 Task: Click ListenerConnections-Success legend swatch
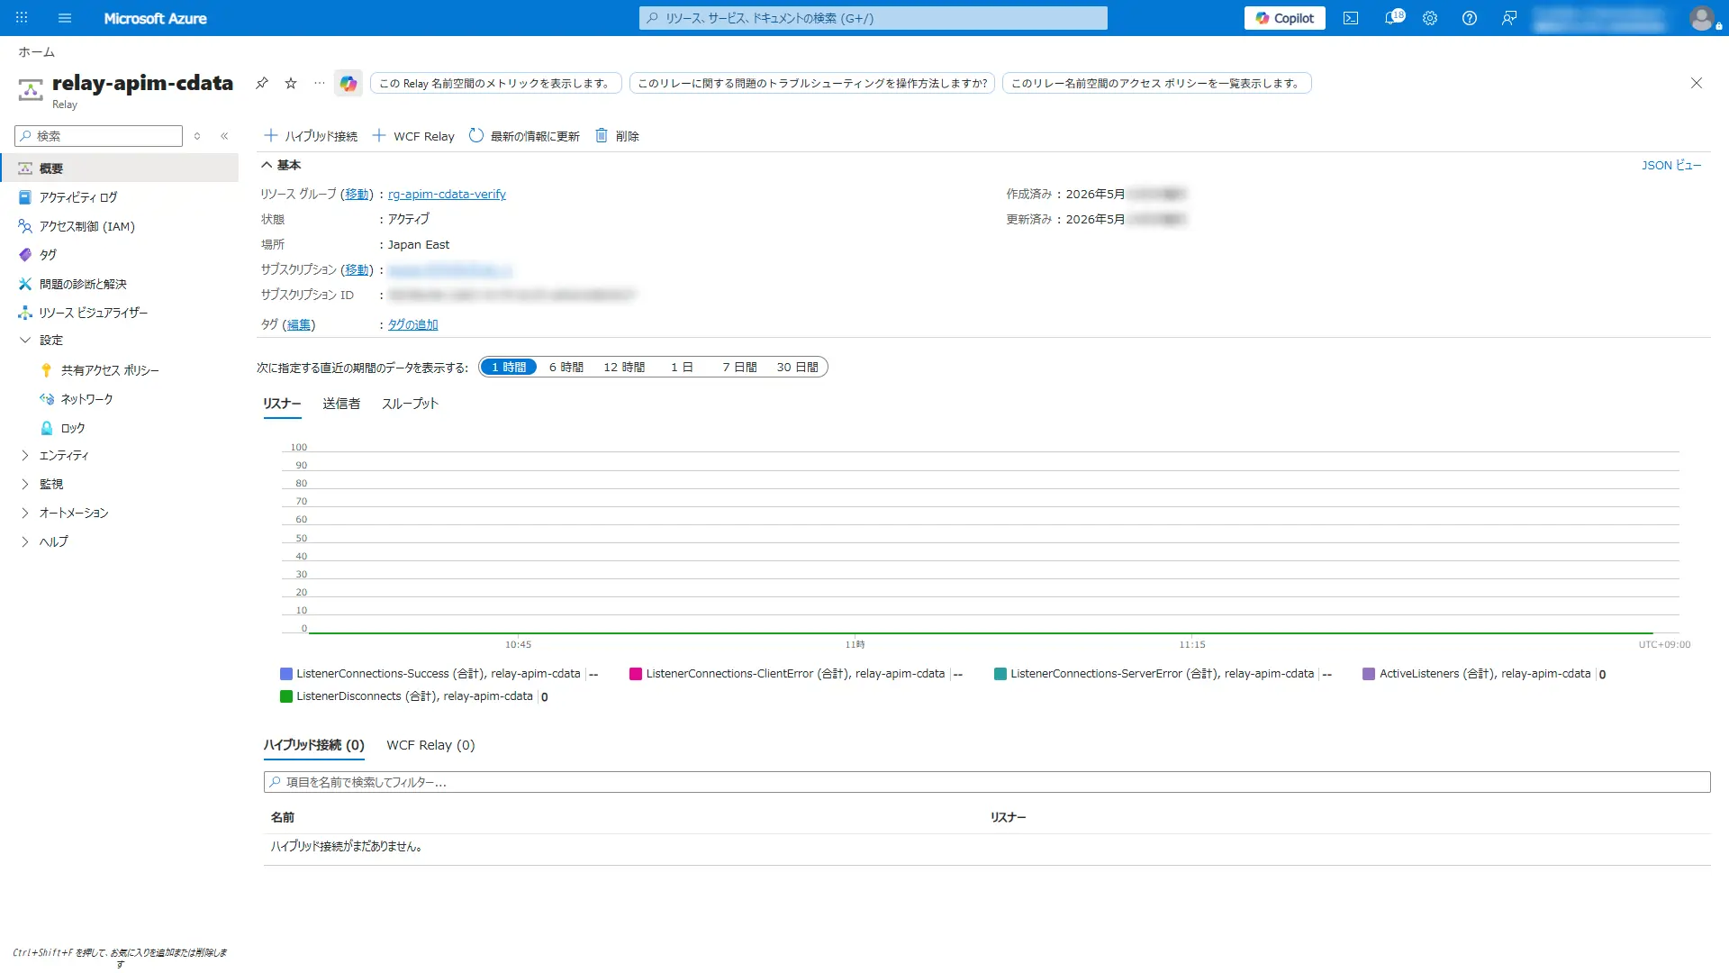pos(286,674)
